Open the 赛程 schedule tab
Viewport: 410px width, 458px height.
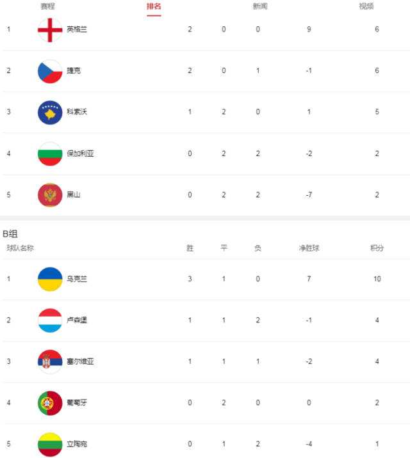point(47,6)
